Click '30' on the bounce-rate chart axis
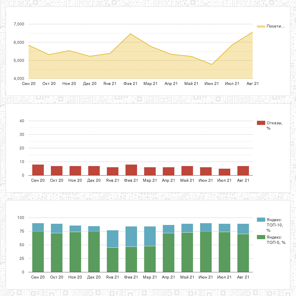This screenshot has height=296, width=296. pyautogui.click(x=22, y=134)
